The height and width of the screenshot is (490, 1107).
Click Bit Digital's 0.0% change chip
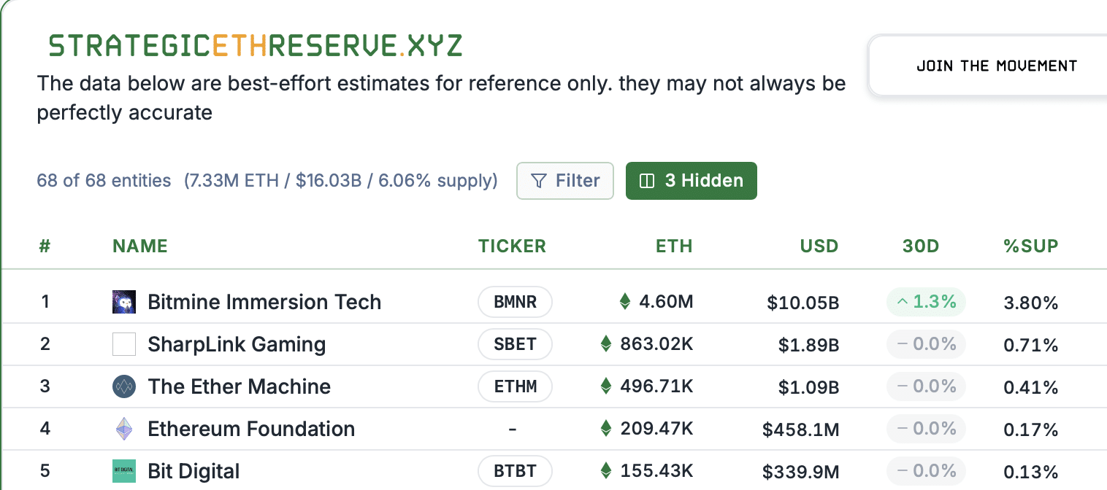click(926, 471)
